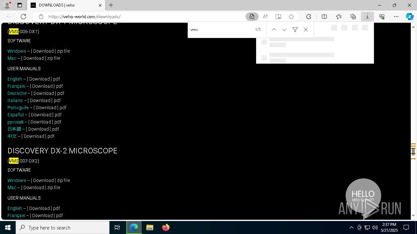Image resolution: width=417 pixels, height=234 pixels.
Task: View site information lock icon
Action: click(x=41, y=17)
